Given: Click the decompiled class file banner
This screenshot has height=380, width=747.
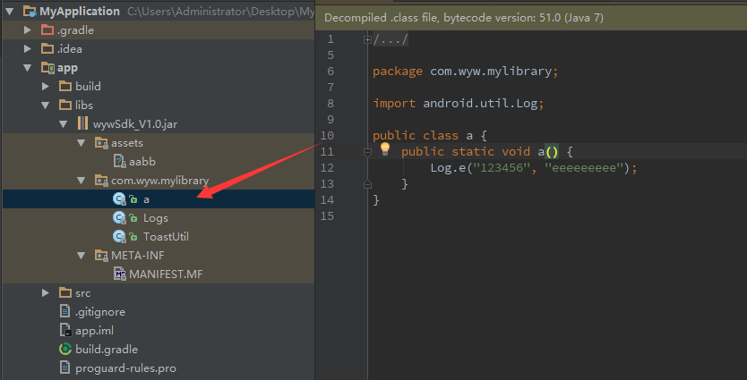Looking at the screenshot, I should click(x=531, y=18).
